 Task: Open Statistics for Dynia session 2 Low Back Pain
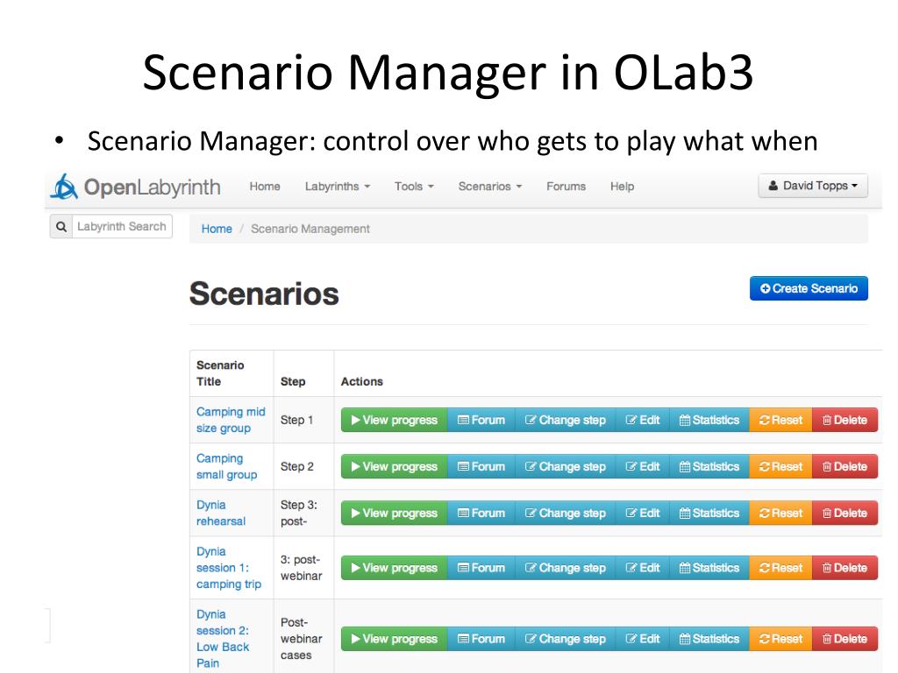(709, 639)
